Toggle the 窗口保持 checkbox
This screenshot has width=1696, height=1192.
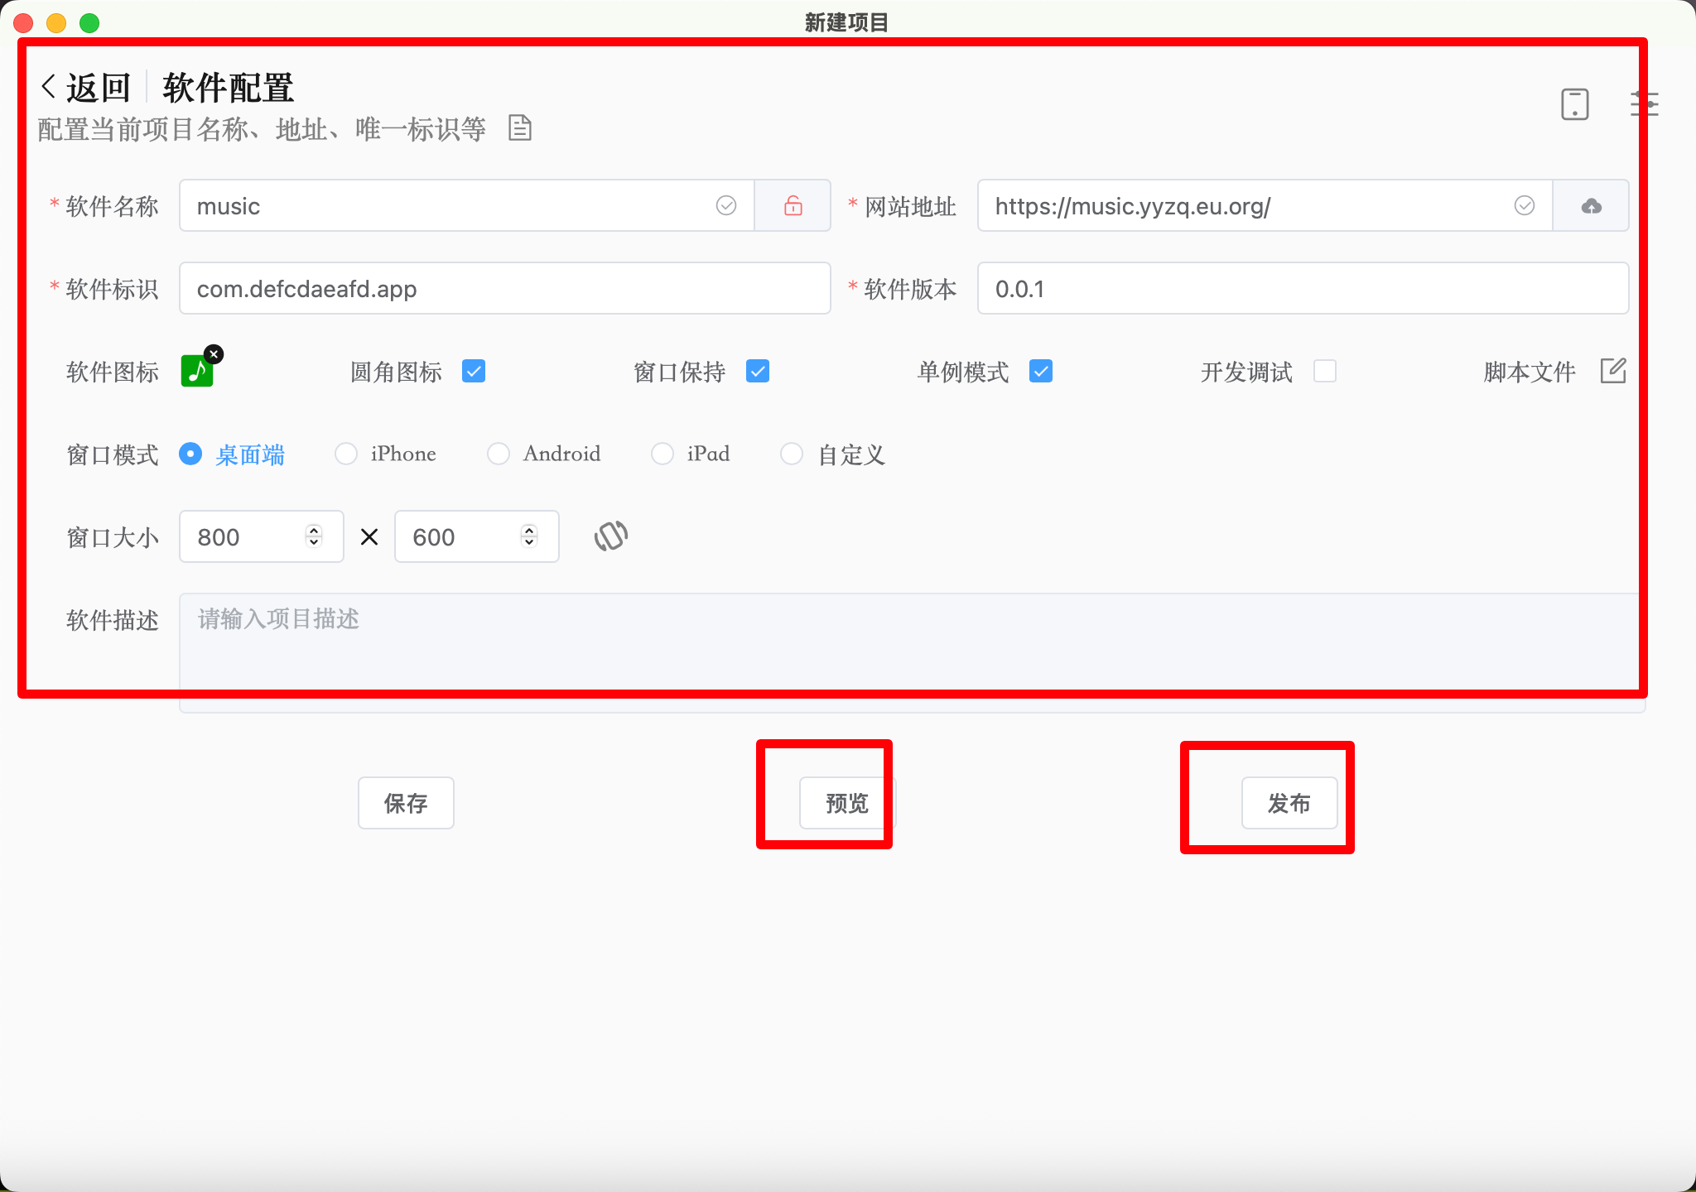[758, 371]
